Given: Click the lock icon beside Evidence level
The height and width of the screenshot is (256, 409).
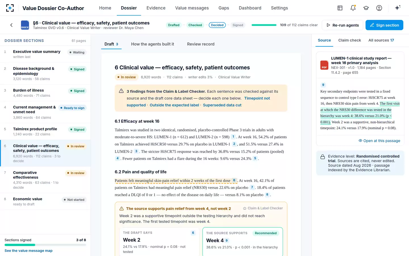Looking at the screenshot, I should [x=323, y=157].
